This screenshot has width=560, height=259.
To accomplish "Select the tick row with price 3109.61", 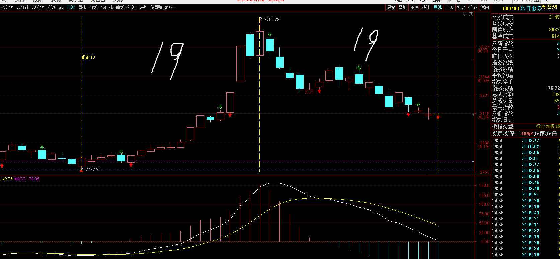I will 526,158.
